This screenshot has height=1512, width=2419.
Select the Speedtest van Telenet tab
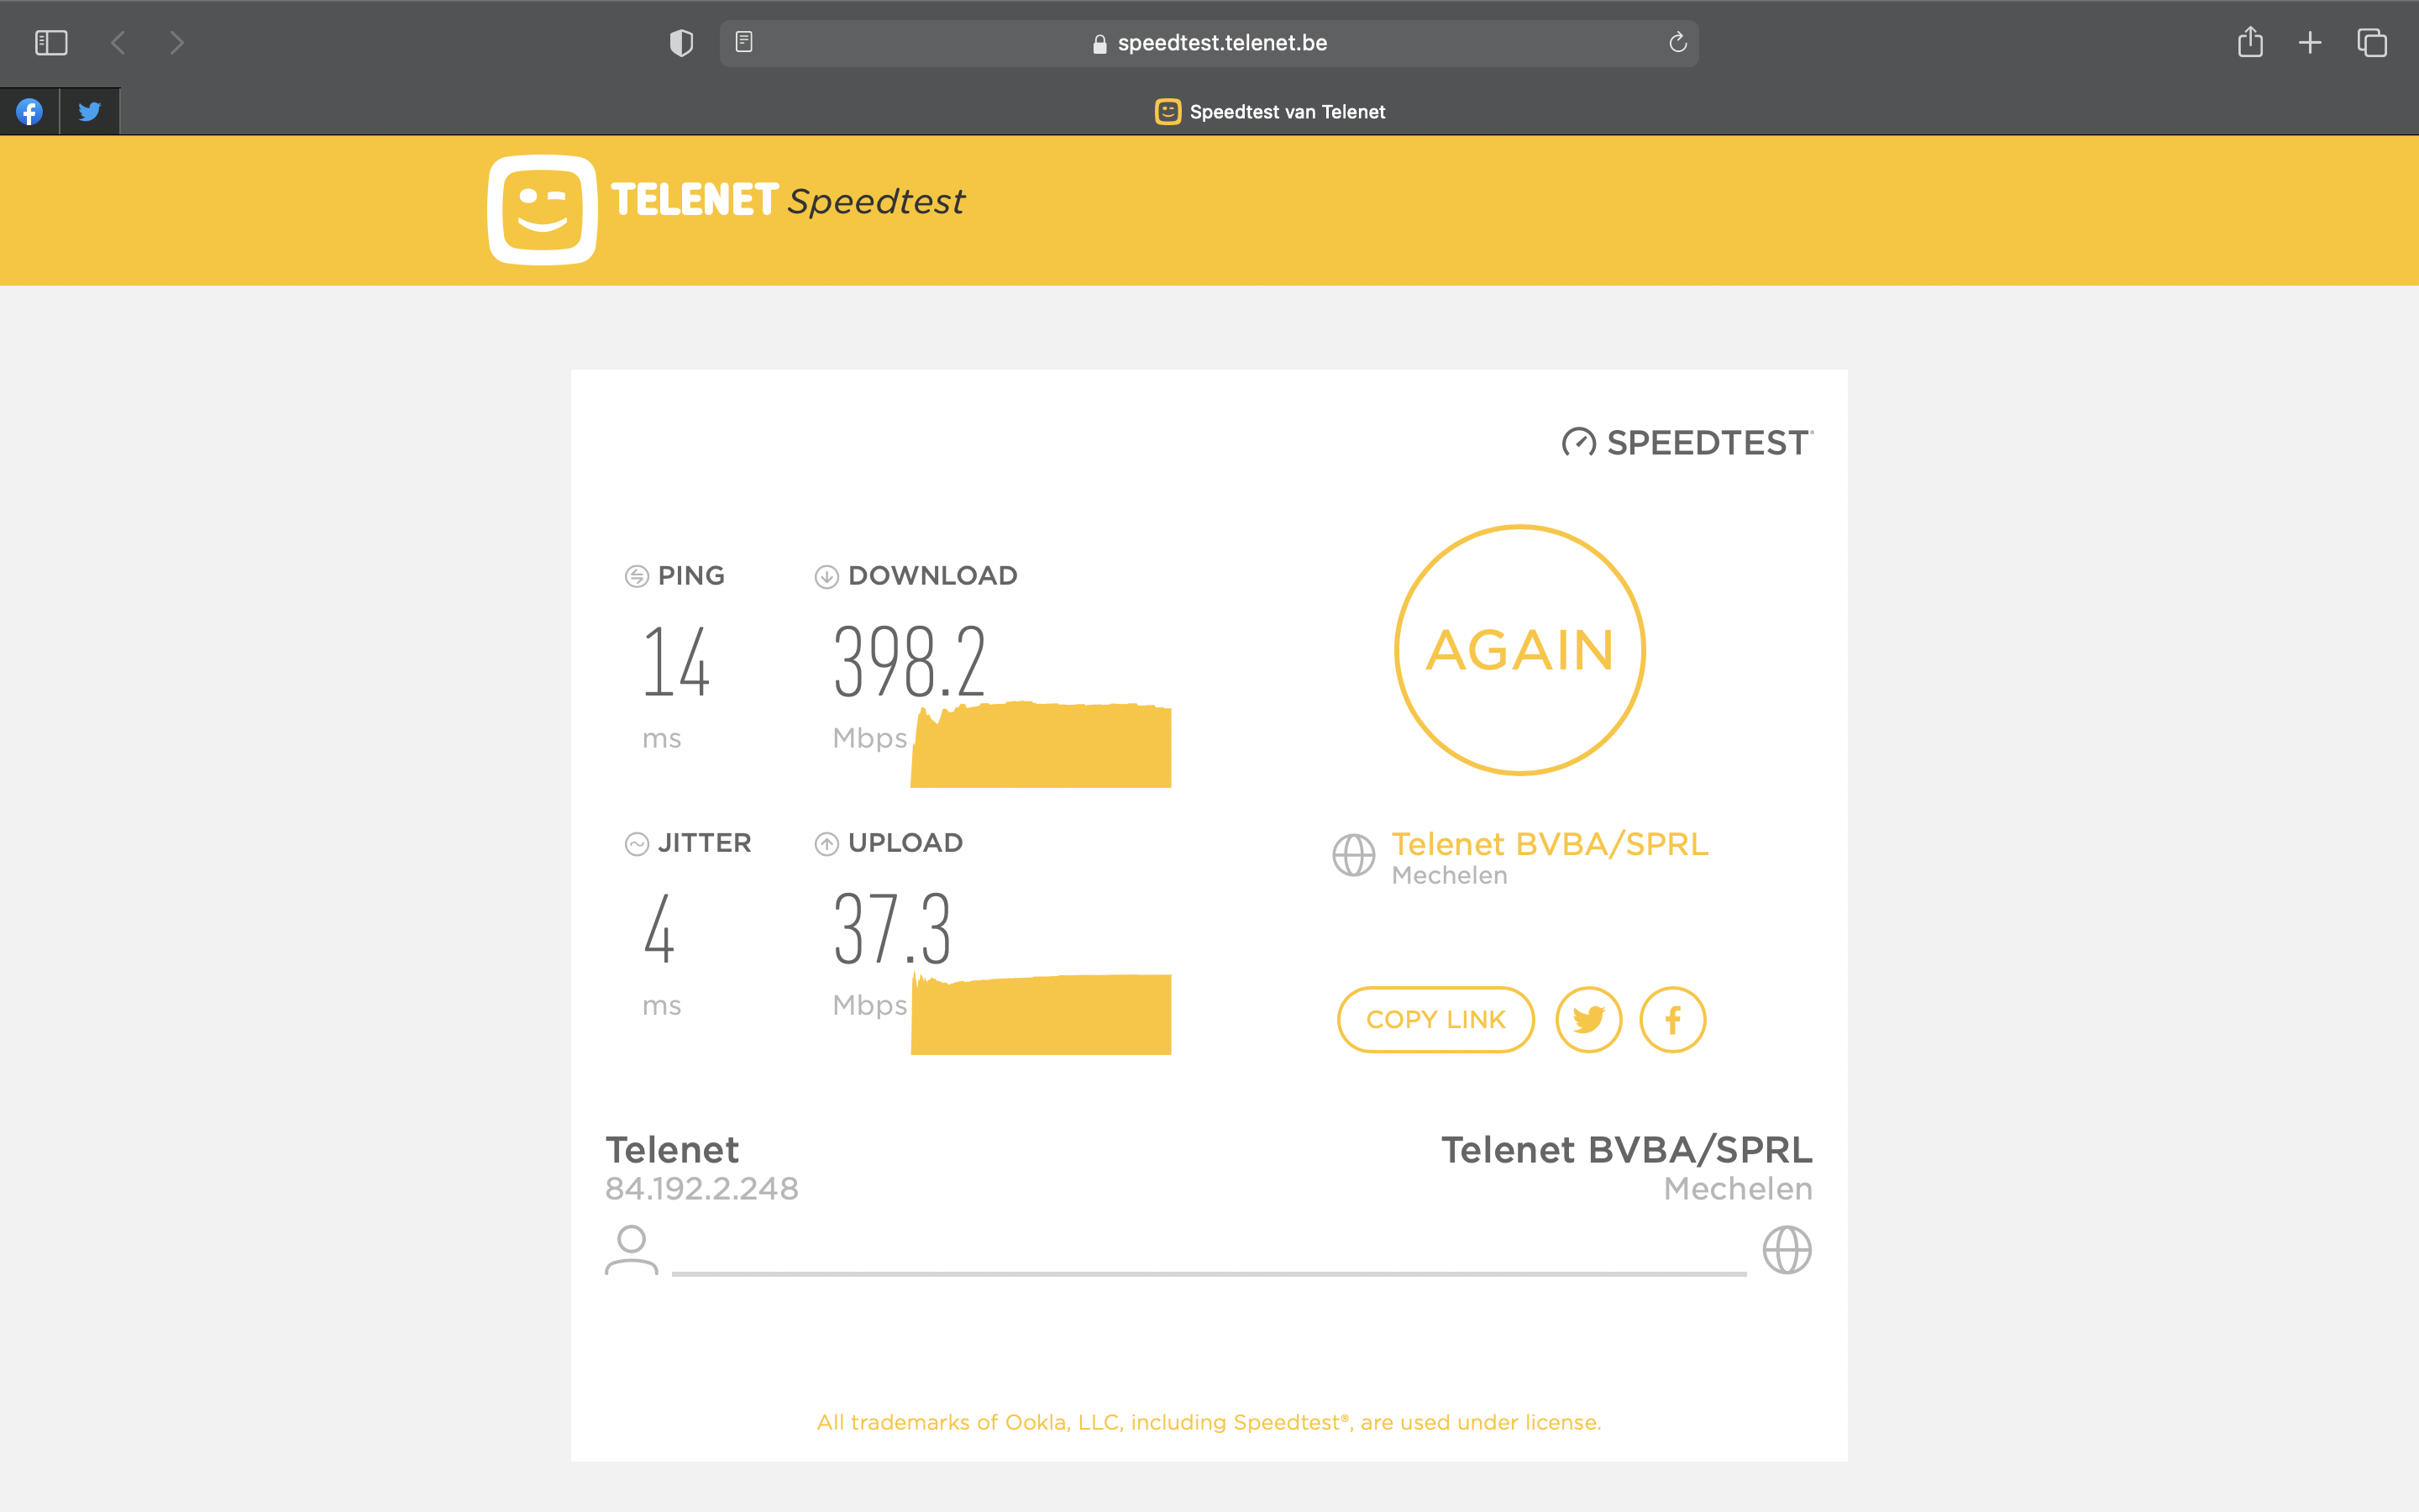coord(1269,111)
